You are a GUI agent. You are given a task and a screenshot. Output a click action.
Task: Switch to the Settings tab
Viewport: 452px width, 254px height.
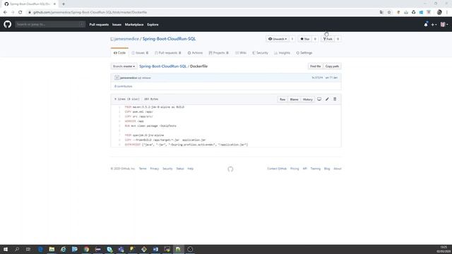tap(304, 53)
